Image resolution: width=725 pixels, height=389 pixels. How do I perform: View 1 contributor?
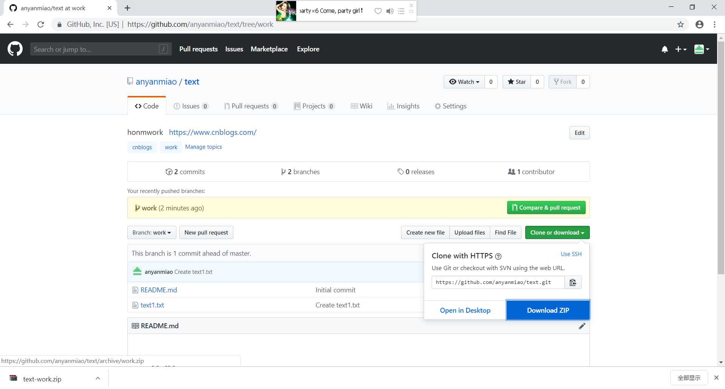pos(531,172)
